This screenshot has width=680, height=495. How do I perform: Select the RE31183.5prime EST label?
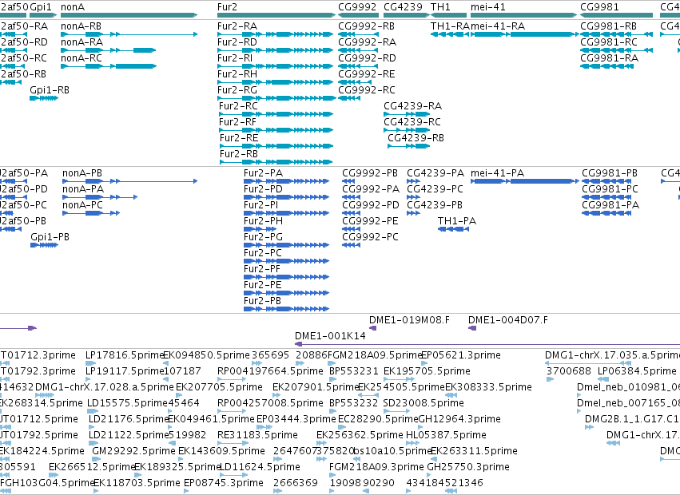click(x=257, y=435)
